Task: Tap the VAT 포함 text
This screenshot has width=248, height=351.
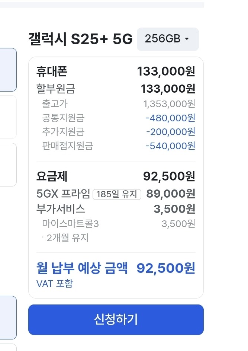Action: click(x=55, y=284)
